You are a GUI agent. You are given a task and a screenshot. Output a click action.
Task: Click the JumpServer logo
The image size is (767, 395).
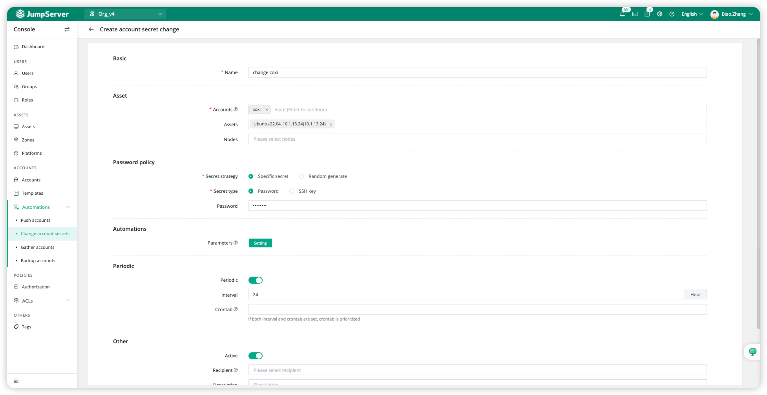tap(42, 14)
